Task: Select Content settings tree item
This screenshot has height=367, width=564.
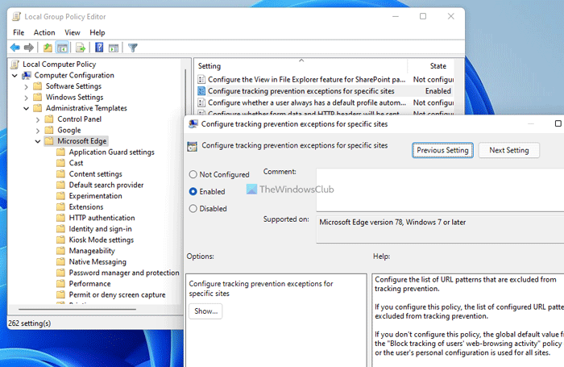Action: pyautogui.click(x=95, y=174)
